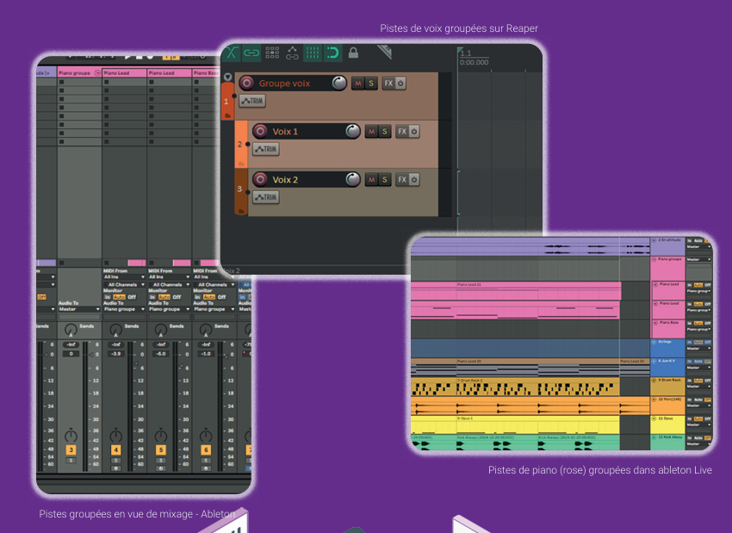
Task: Collapse the Groupe voix folder arrow
Action: pos(227,77)
